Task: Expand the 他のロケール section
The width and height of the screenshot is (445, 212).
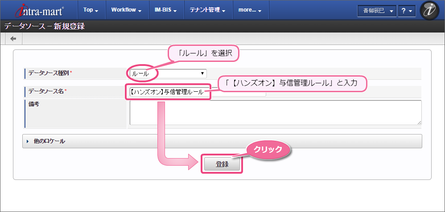Action: [222, 141]
